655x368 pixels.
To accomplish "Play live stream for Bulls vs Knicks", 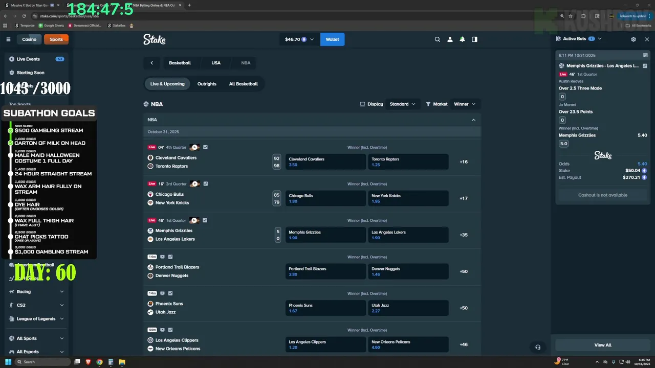I will (x=194, y=184).
